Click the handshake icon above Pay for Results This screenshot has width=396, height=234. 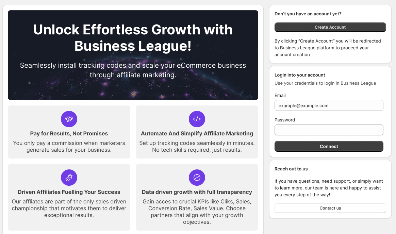[69, 119]
